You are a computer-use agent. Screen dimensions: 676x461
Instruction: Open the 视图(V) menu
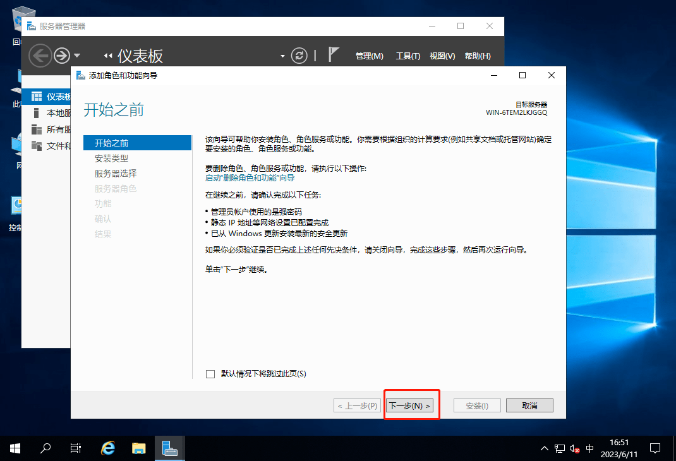coord(442,56)
